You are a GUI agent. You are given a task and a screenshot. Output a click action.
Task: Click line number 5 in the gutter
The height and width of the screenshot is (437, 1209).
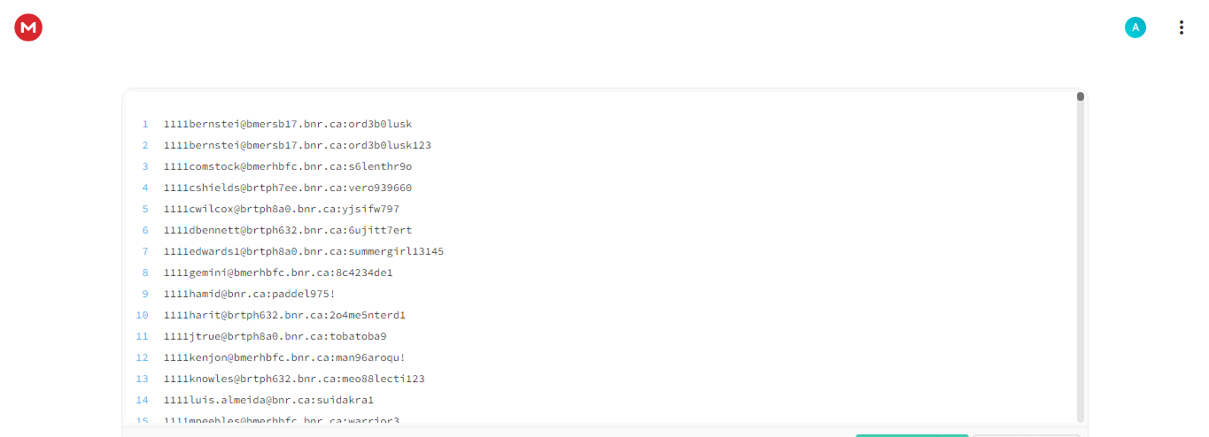145,209
